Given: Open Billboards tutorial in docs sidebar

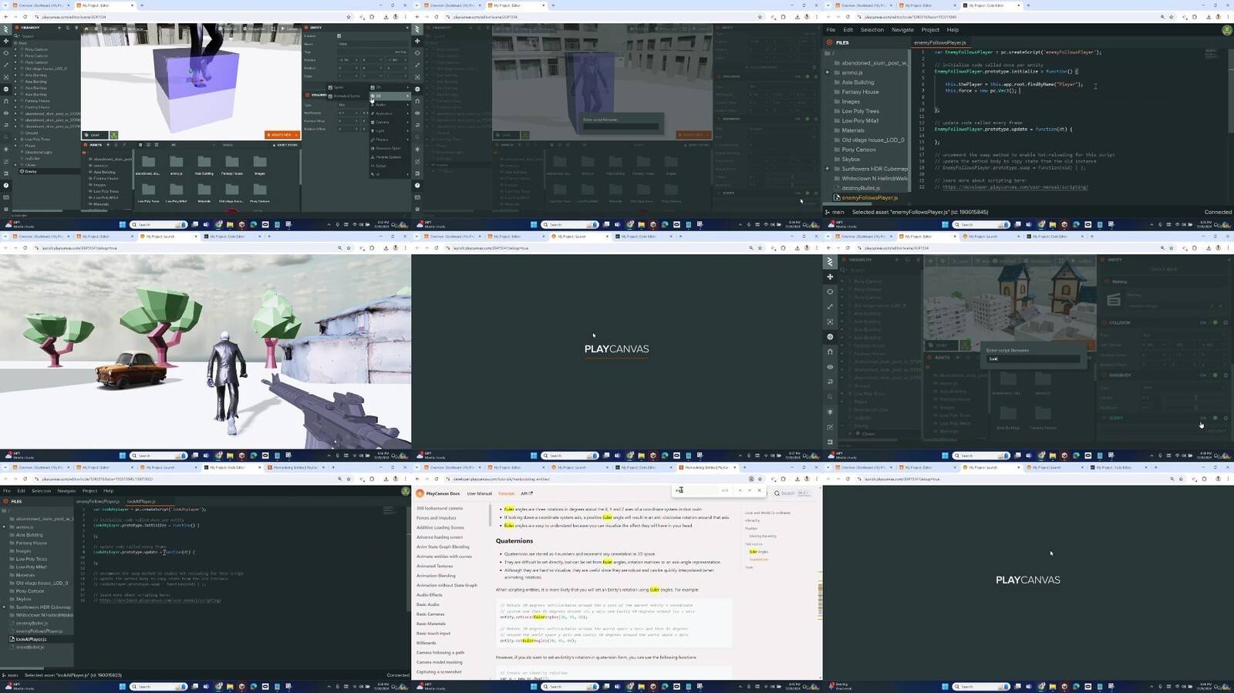Looking at the screenshot, I should [426, 643].
